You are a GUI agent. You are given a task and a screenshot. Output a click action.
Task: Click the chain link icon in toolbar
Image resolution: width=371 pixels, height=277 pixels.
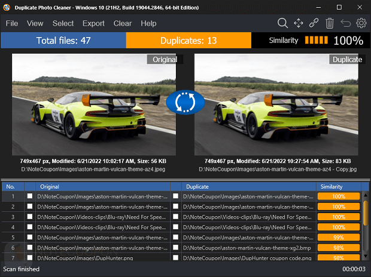(x=314, y=23)
